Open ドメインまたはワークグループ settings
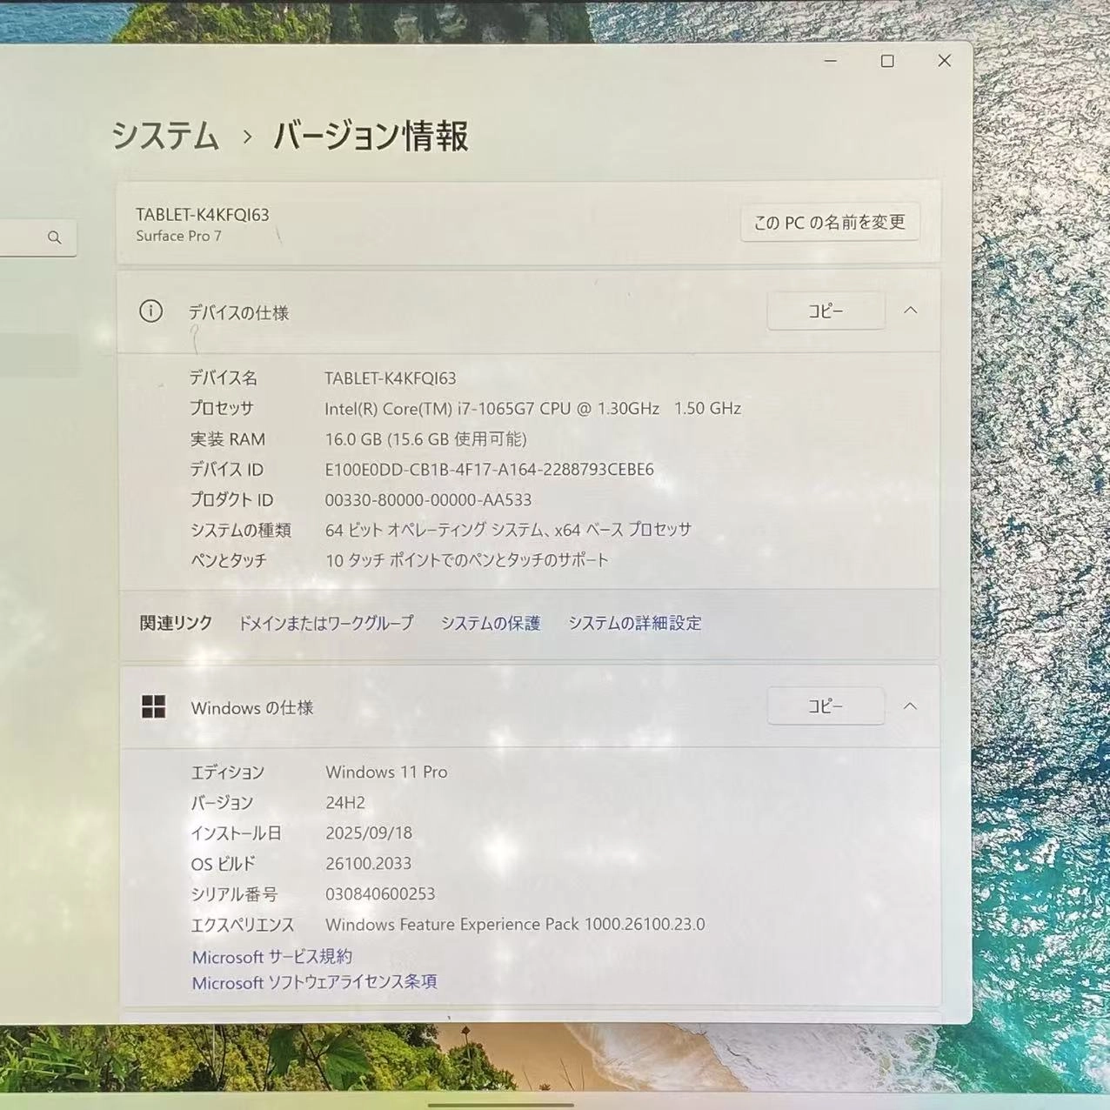 pyautogui.click(x=326, y=623)
